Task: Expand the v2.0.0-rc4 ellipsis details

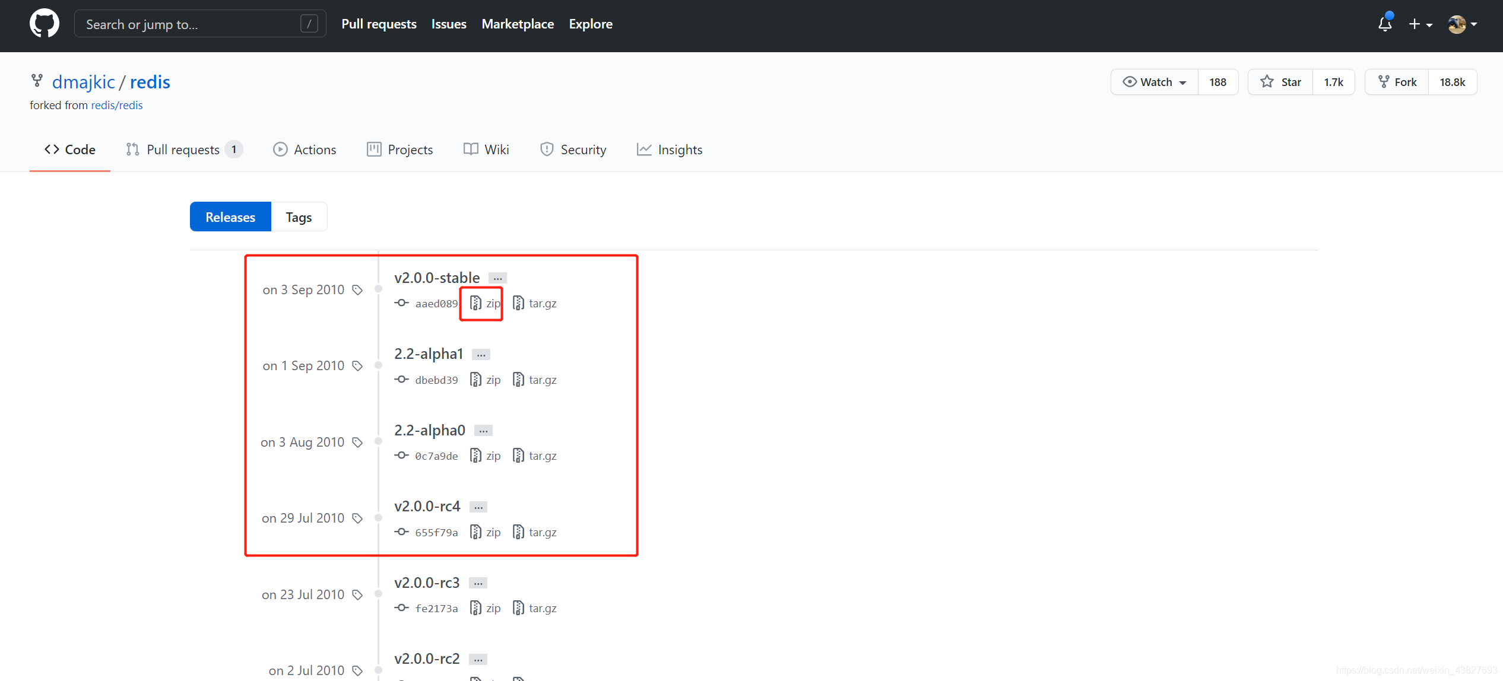Action: (x=478, y=507)
